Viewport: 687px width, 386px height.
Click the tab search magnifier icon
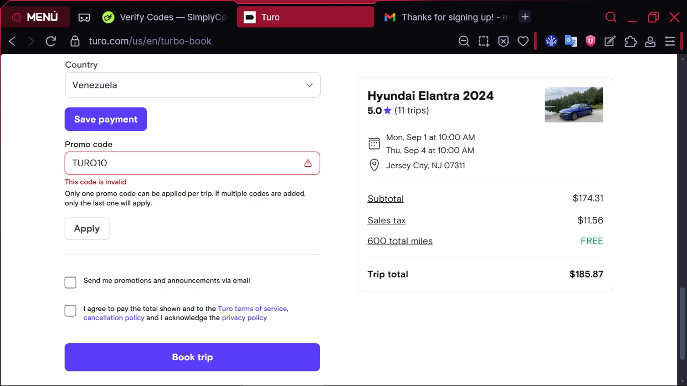(611, 17)
